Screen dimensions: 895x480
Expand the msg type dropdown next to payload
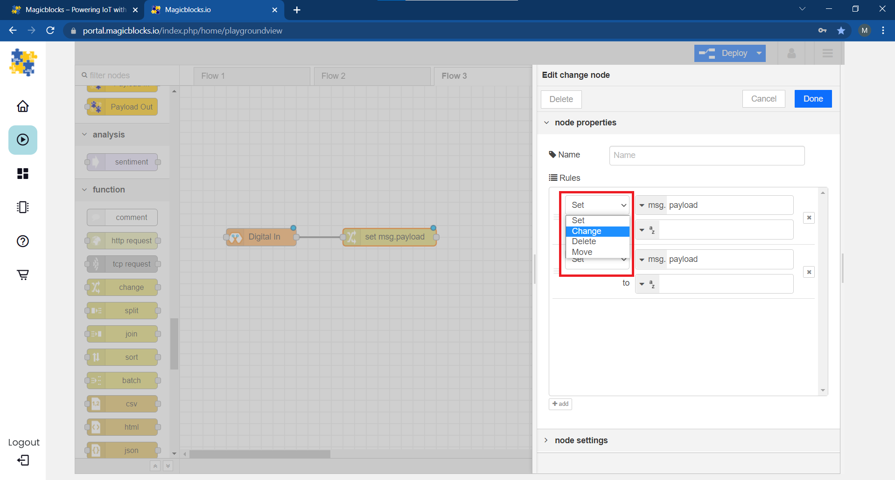(643, 205)
